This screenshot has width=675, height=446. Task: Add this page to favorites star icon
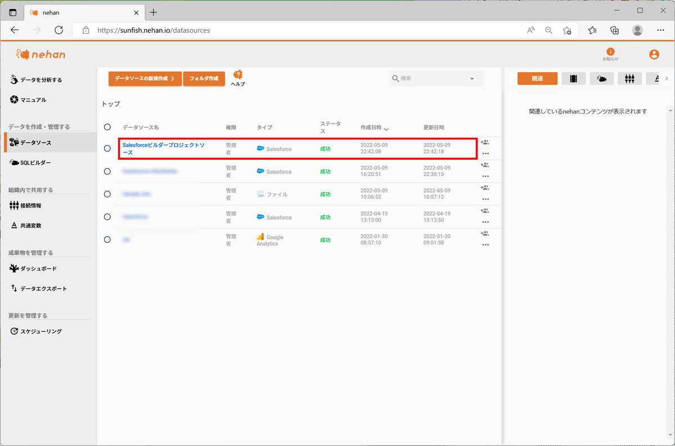point(567,30)
